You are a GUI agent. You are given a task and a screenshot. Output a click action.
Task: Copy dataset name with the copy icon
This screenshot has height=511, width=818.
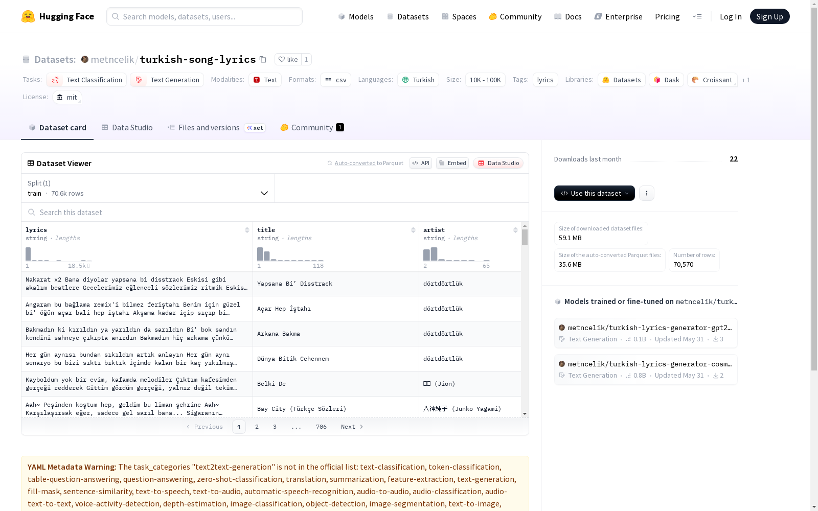263,59
